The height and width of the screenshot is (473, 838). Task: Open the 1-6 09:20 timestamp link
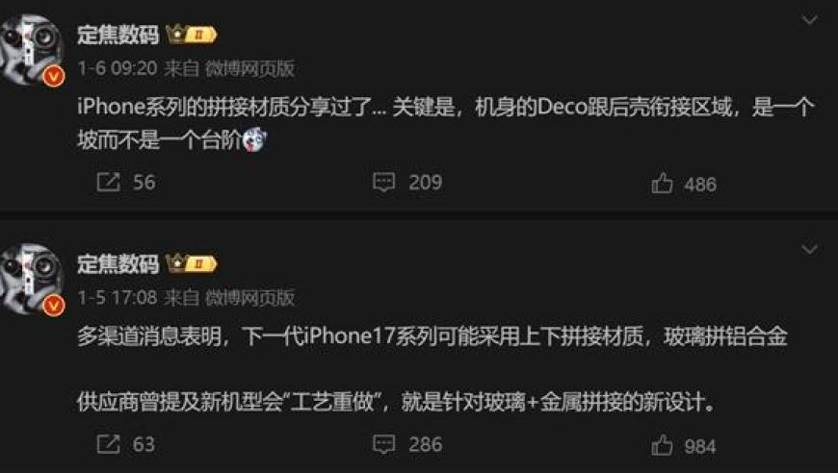point(118,68)
